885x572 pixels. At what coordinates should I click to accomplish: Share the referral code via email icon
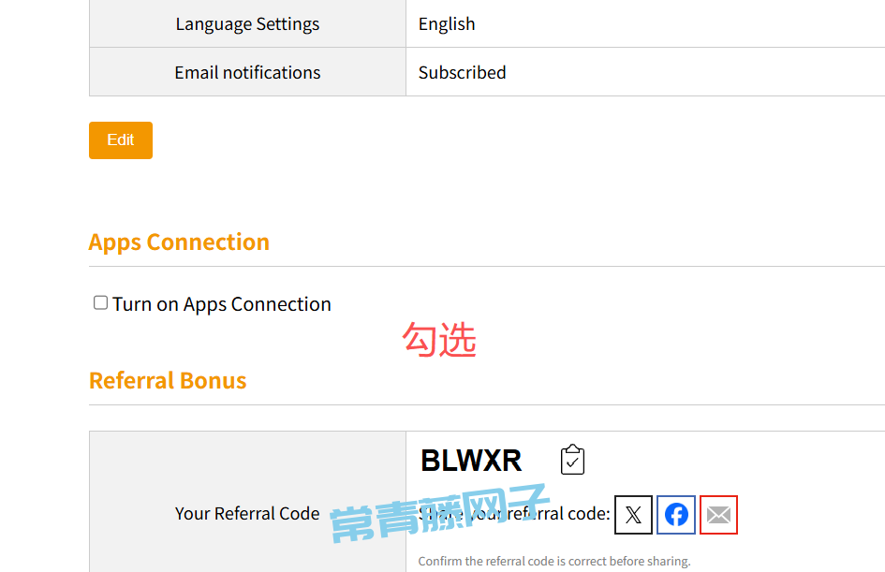pyautogui.click(x=718, y=515)
